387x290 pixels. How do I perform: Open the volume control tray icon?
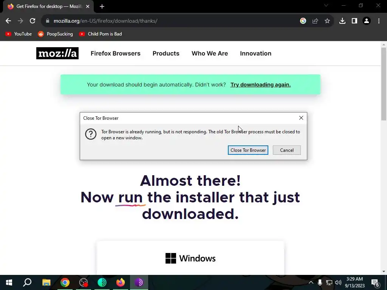(x=338, y=282)
